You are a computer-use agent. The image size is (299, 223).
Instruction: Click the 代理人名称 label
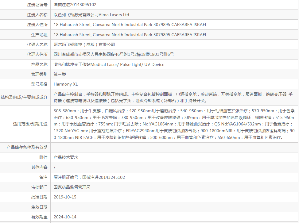pos(37,44)
